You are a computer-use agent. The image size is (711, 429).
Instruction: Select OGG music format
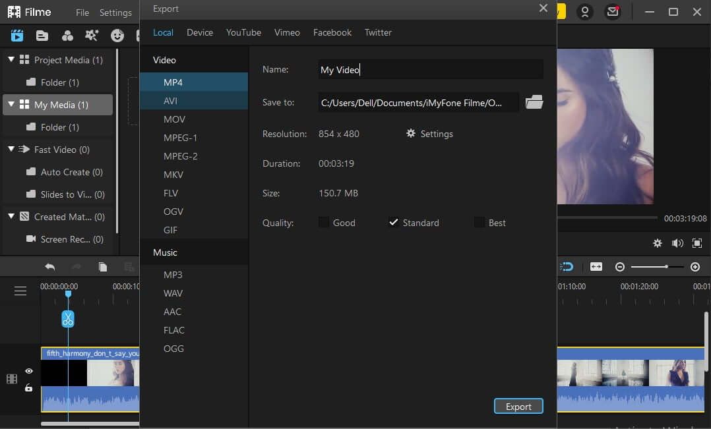[194, 349]
